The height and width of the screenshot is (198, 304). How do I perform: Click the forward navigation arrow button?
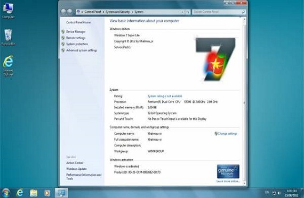pos(70,12)
